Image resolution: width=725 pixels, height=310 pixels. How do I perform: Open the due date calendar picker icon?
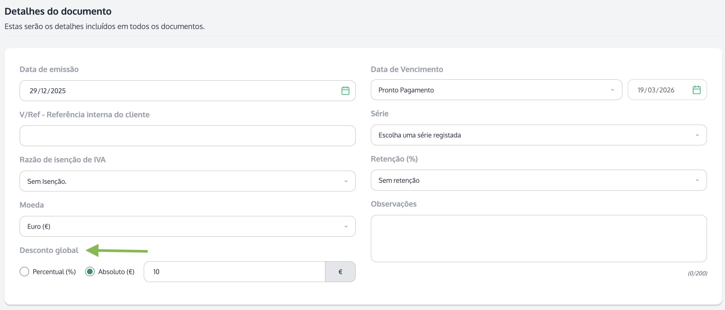click(x=696, y=90)
